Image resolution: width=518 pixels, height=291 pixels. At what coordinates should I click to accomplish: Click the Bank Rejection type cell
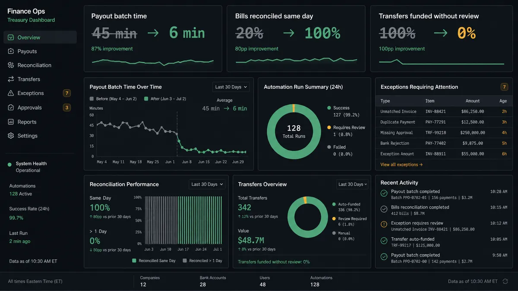(x=395, y=143)
